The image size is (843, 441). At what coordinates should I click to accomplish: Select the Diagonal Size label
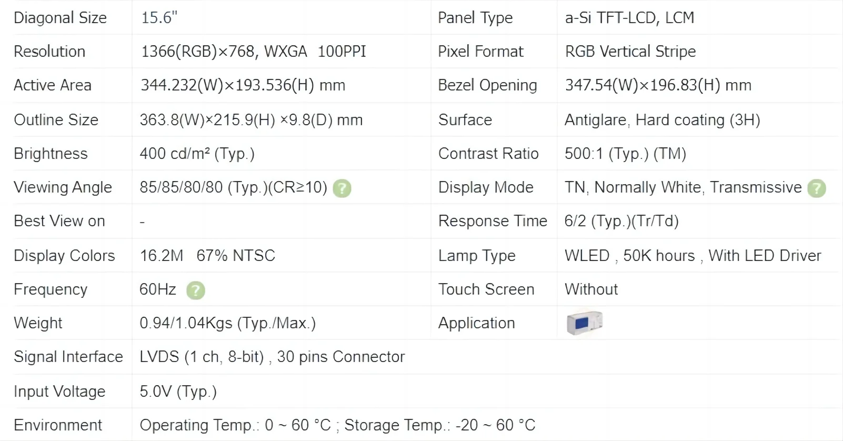(60, 18)
